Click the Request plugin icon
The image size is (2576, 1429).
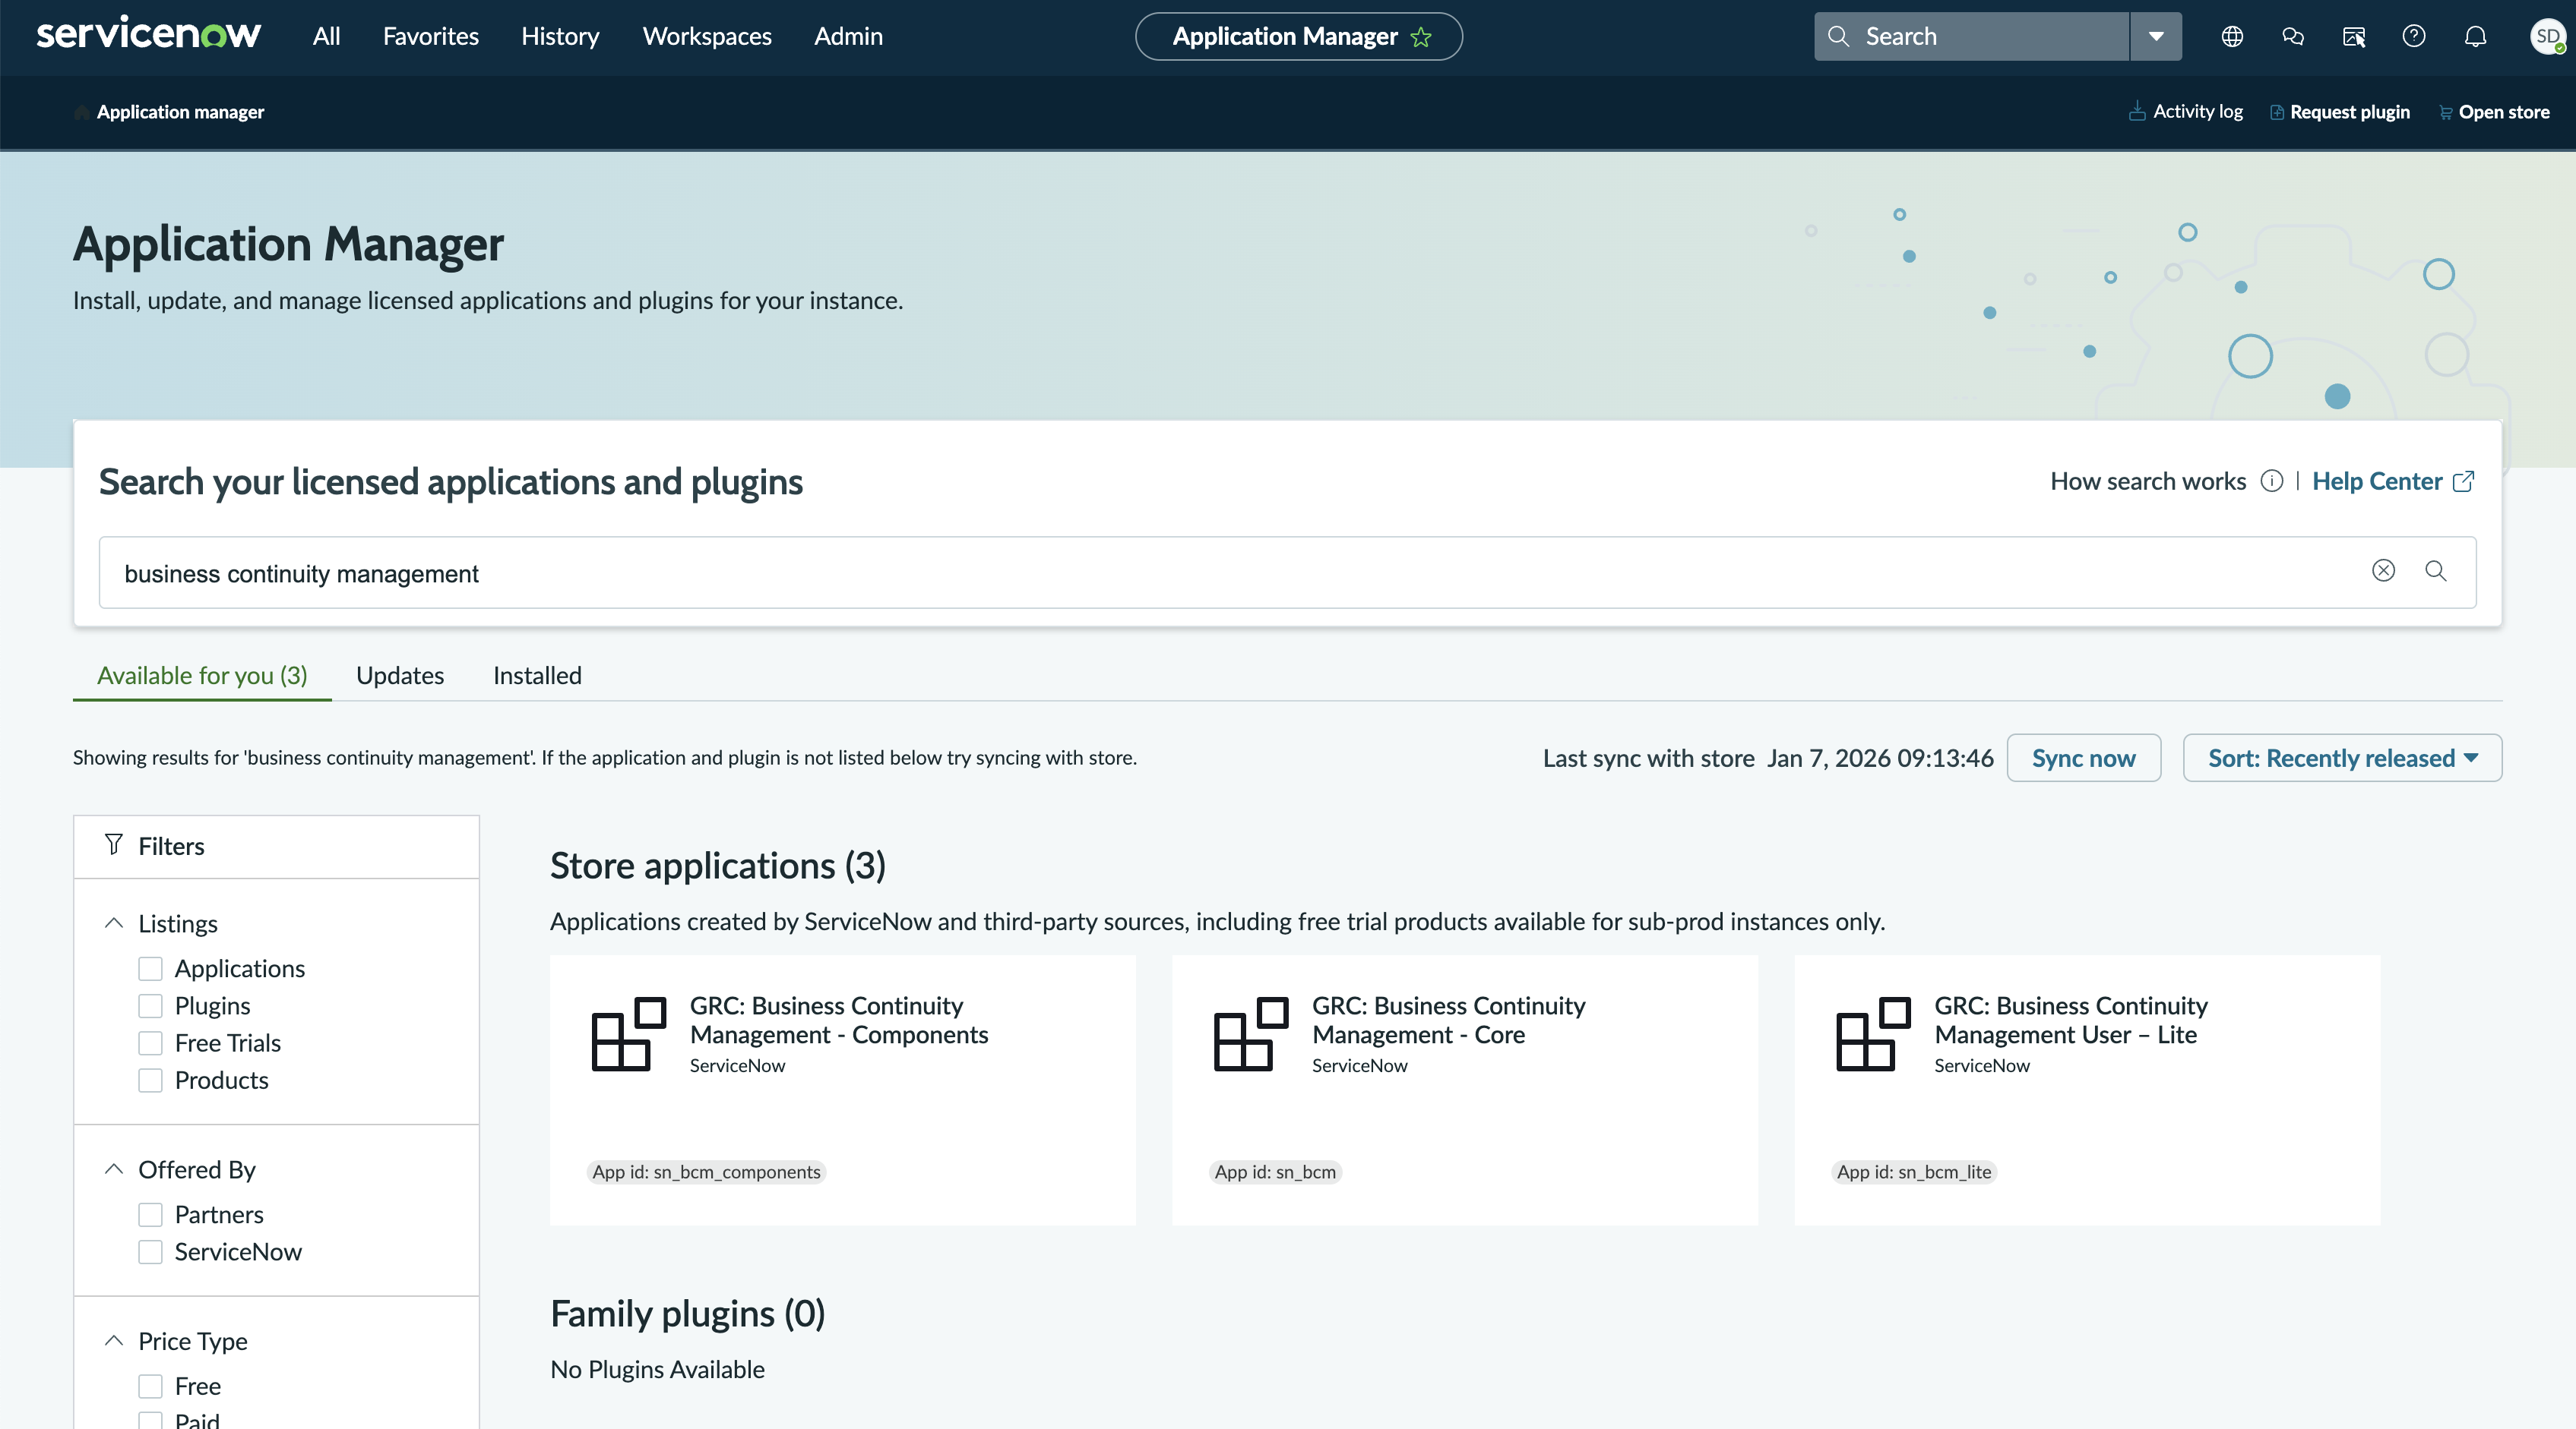pos(2277,112)
